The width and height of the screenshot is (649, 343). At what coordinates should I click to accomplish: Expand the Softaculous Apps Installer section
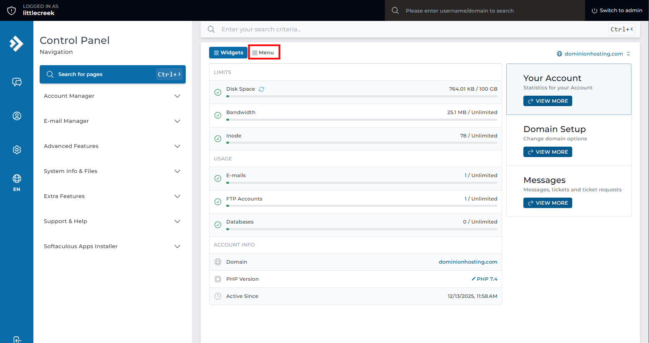click(112, 246)
